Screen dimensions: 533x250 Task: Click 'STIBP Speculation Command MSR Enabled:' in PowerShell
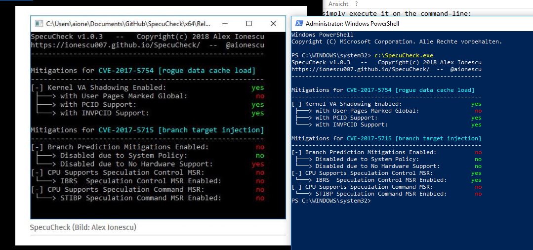pos(381,194)
